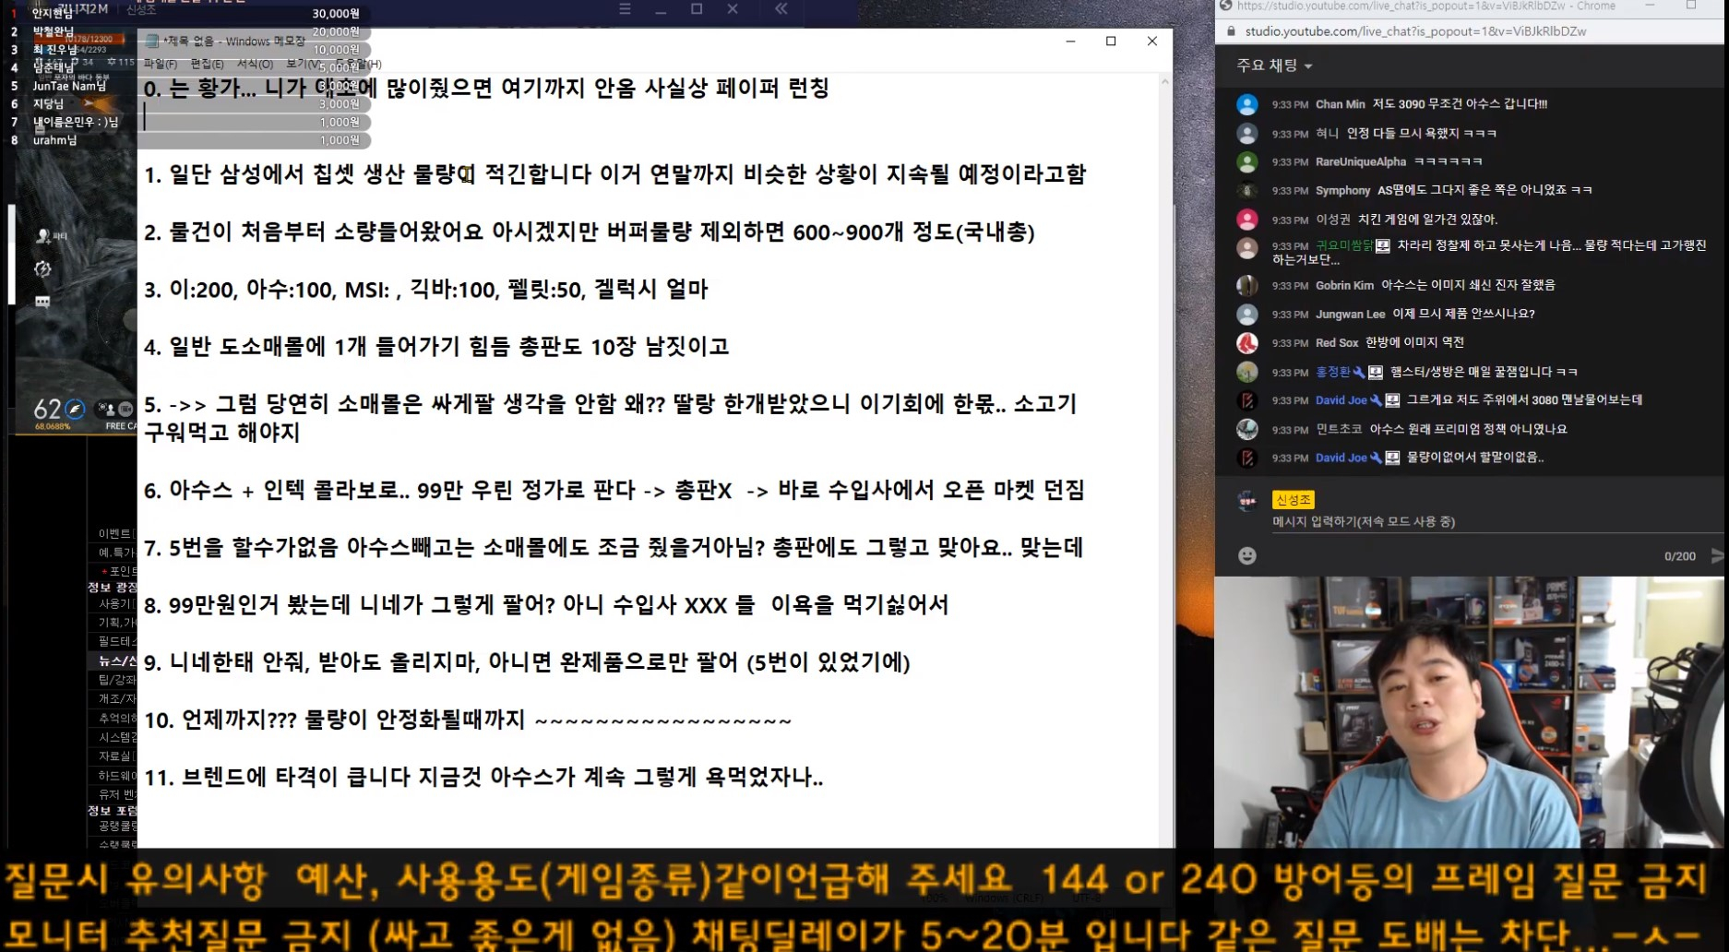1729x952 pixels.
Task: Click the 파티 party icon in game overlay
Action: [x=43, y=236]
